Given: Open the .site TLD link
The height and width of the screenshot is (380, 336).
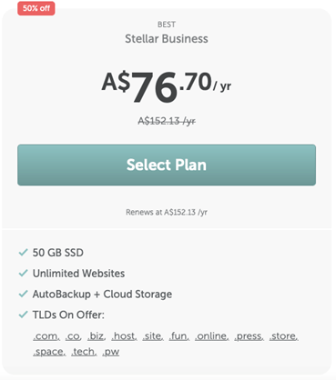Looking at the screenshot, I should tap(153, 336).
